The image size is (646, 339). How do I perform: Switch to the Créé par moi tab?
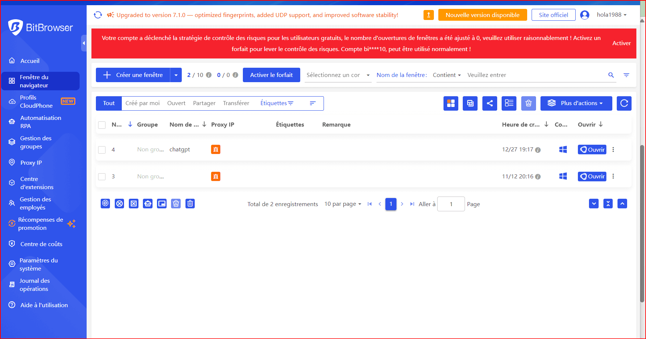(x=143, y=103)
